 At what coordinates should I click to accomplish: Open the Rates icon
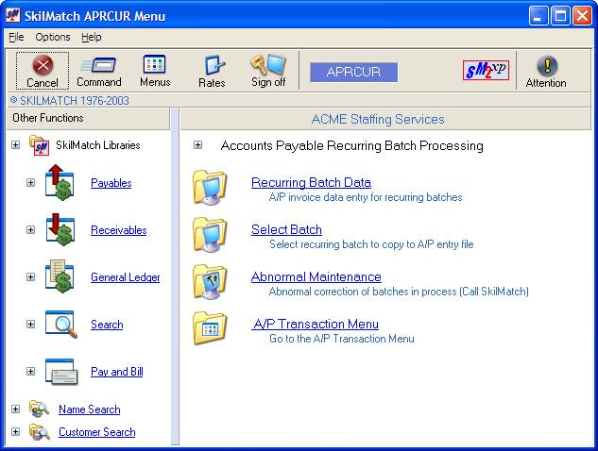pyautogui.click(x=214, y=65)
